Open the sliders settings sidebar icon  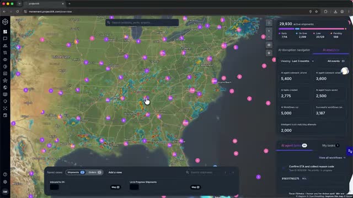click(5, 53)
